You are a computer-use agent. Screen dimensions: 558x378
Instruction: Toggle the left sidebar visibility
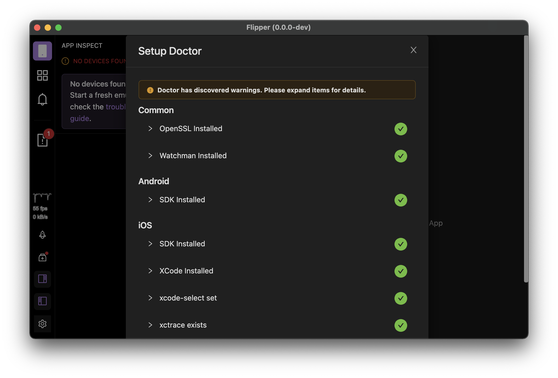click(x=42, y=301)
